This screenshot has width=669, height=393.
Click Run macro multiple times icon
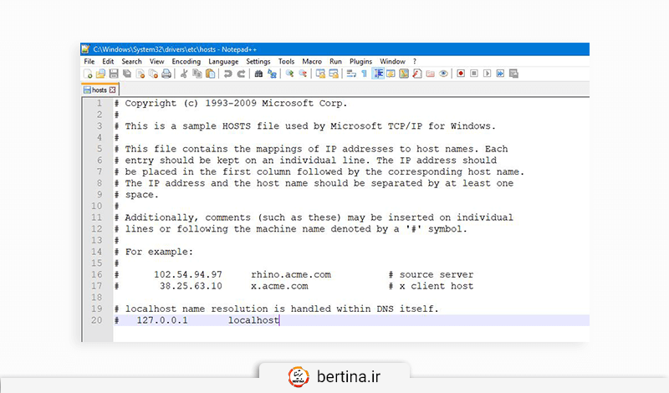(x=500, y=74)
